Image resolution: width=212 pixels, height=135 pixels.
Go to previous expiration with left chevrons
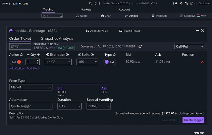[47, 55]
